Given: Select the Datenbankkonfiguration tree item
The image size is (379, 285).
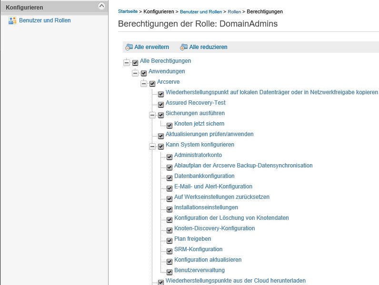Looking at the screenshot, I should pyautogui.click(x=204, y=176).
